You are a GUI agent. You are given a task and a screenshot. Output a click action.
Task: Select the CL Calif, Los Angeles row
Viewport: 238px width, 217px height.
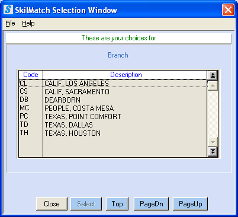point(113,84)
